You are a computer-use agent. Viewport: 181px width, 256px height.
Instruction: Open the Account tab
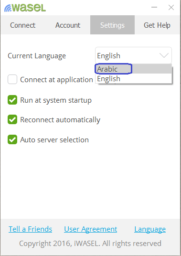(x=68, y=25)
